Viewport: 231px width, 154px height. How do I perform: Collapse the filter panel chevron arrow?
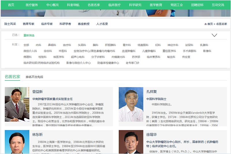point(214,35)
